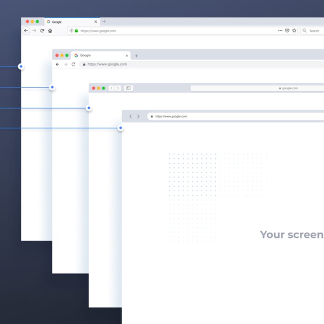This screenshot has height=324, width=324.
Task: Open the Firefox page actions ellipsis menu
Action: (280, 30)
